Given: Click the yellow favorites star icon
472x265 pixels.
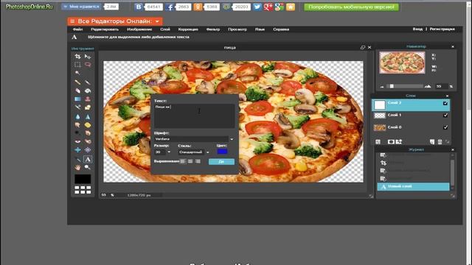Looking at the screenshot, I should coord(291,7).
